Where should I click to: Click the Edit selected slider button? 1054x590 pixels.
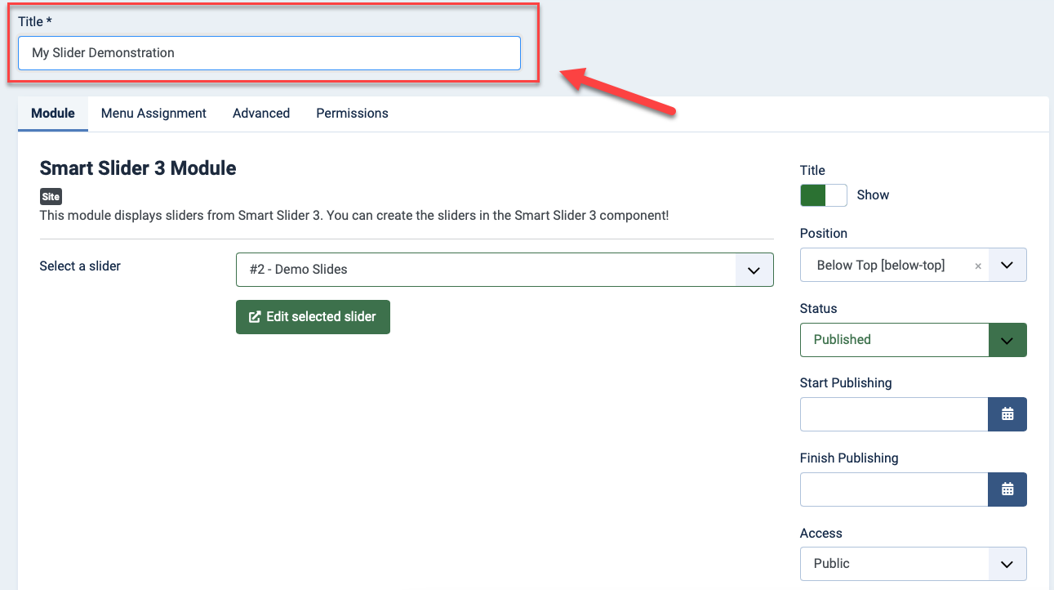tap(313, 317)
